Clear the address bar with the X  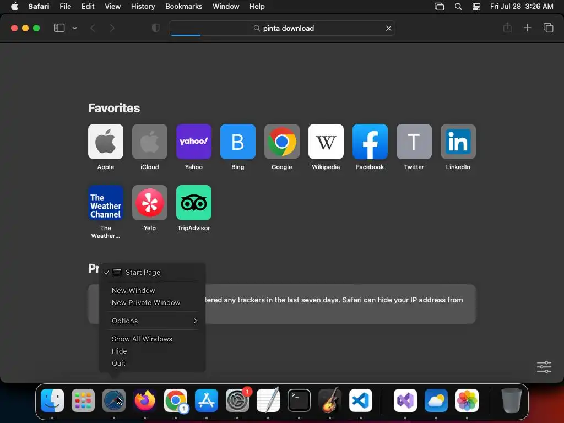click(388, 28)
